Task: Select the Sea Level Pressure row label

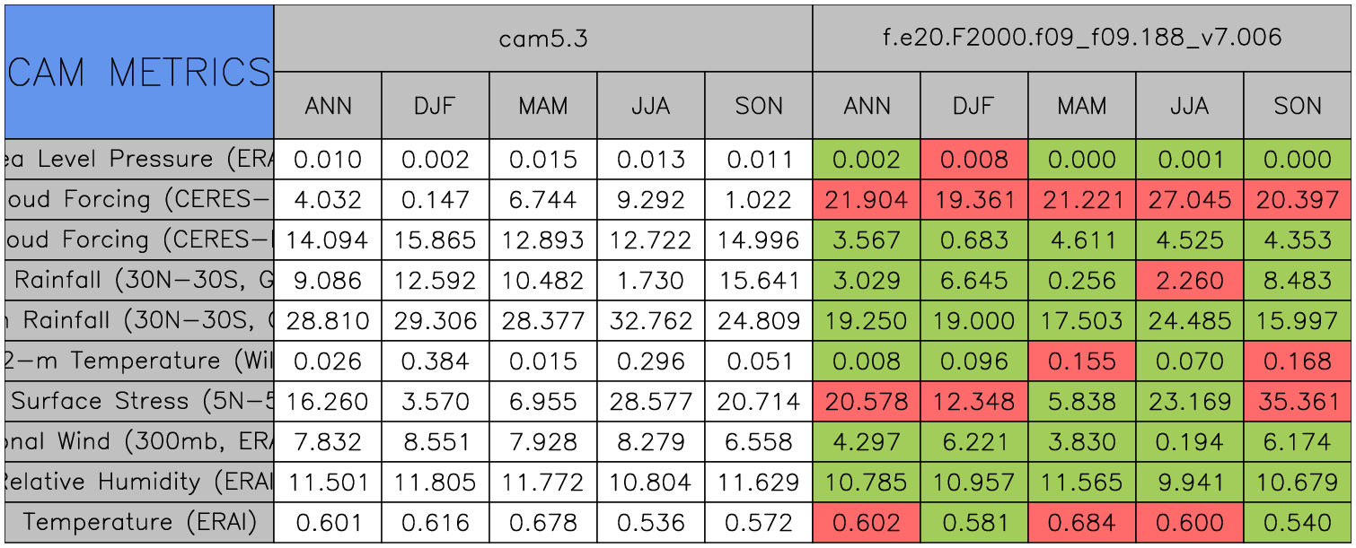Action: [139, 160]
